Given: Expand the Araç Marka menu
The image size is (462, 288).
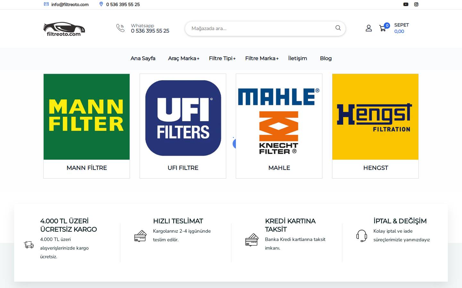Looking at the screenshot, I should click(184, 58).
